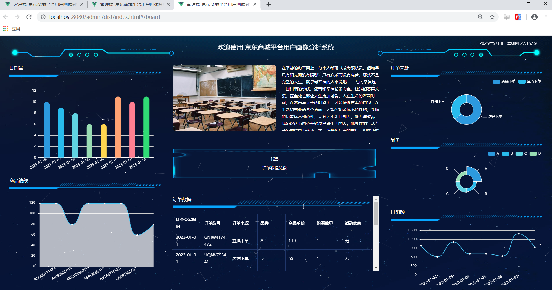Viewport: 552px width, 290px height.
Task: Toggle 直播下单 legend in 订单来源 chart
Action: (x=530, y=81)
